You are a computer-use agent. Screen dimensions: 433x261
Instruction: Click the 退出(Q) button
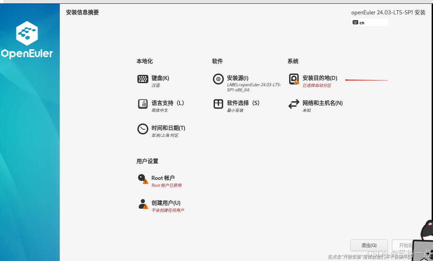pyautogui.click(x=369, y=245)
